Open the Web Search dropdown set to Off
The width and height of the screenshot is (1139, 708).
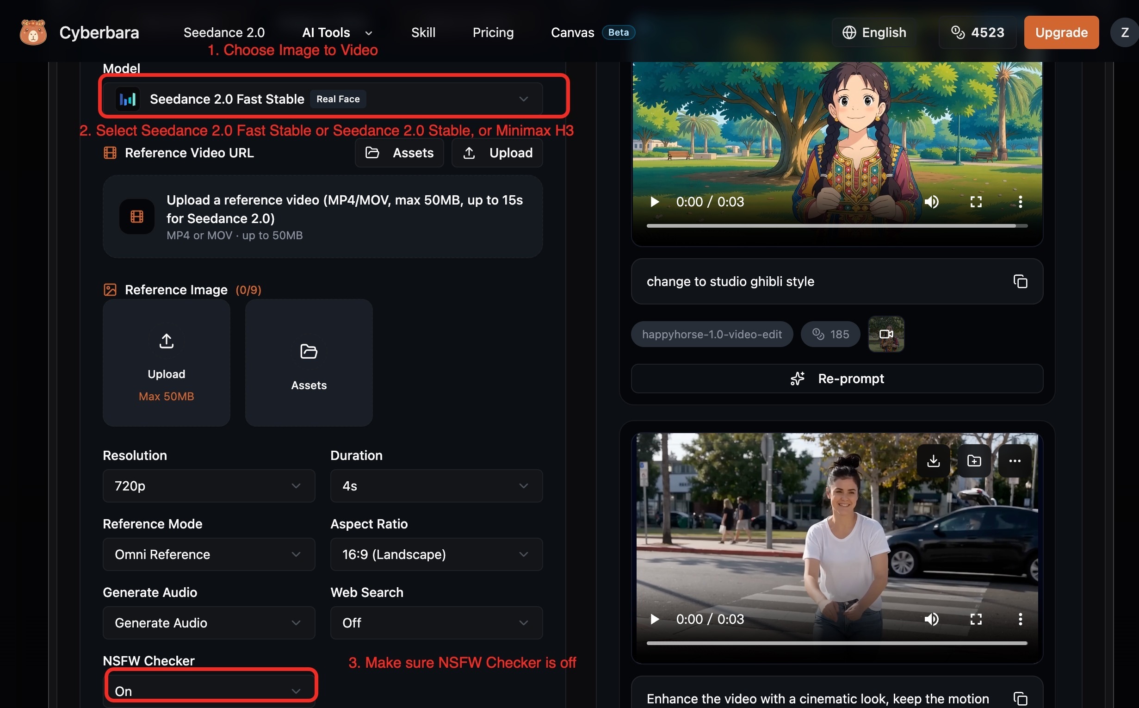pos(436,623)
